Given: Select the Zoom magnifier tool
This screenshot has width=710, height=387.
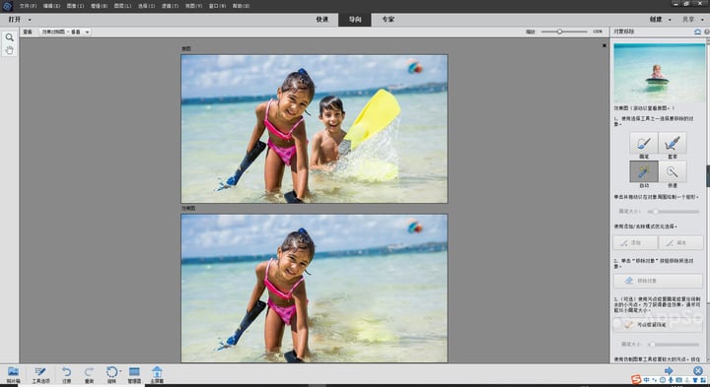Looking at the screenshot, I should pyautogui.click(x=9, y=37).
